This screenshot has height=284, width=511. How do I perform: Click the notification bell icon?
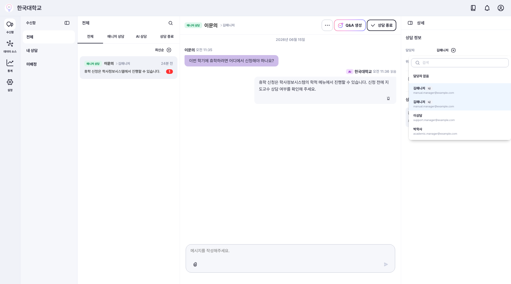tap(487, 8)
